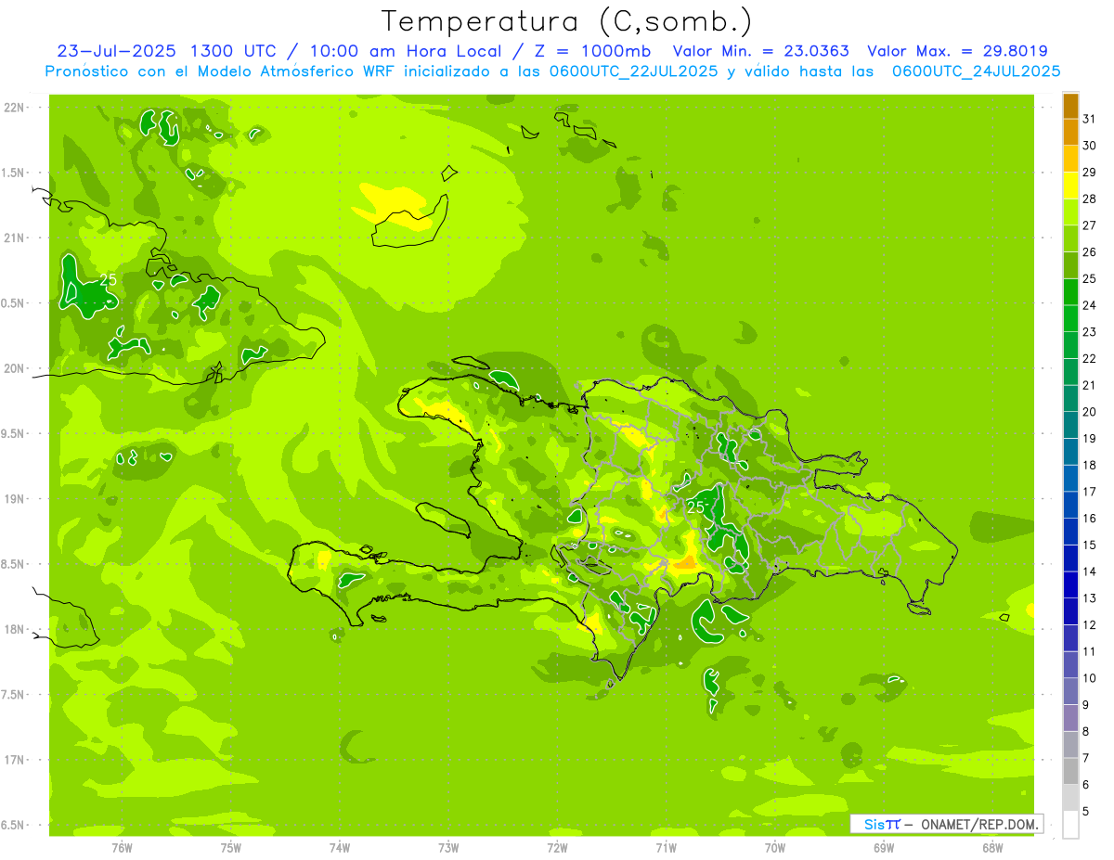Click the colorbar label "23"
The width and height of the screenshot is (1114, 860).
(1089, 331)
